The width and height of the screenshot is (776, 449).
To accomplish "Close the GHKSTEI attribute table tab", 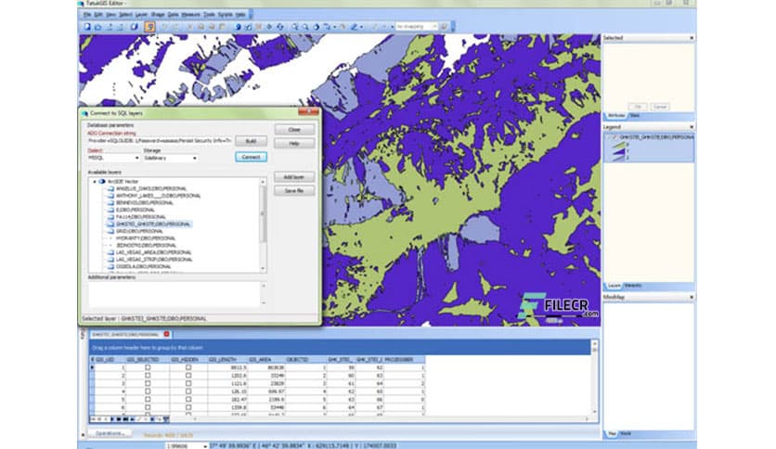I will click(x=166, y=334).
